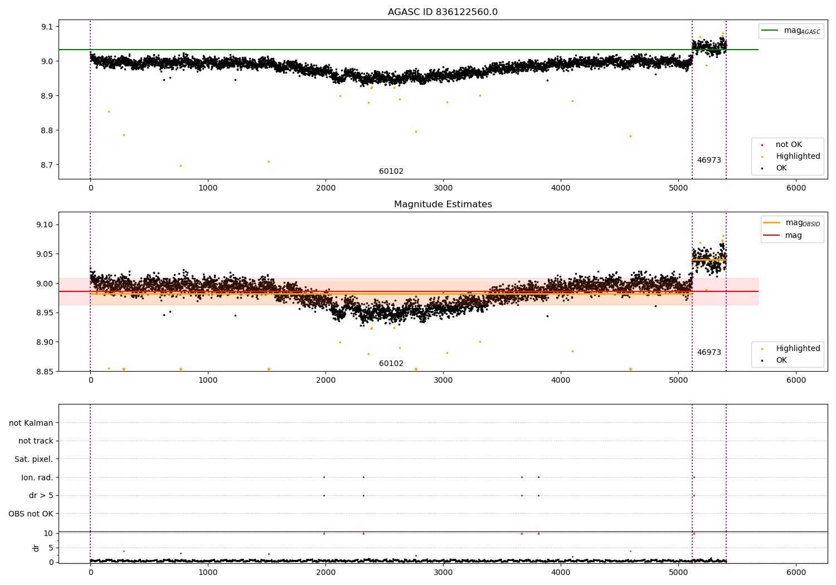Click the '5000' x-tick under bottom plot
Image resolution: width=836 pixels, height=585 pixels.
coord(678,573)
